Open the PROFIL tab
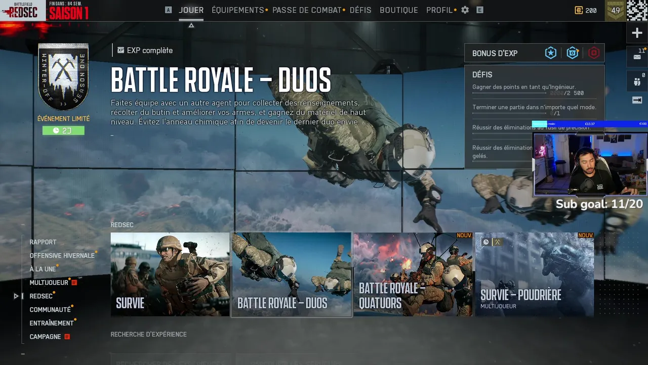 (439, 10)
